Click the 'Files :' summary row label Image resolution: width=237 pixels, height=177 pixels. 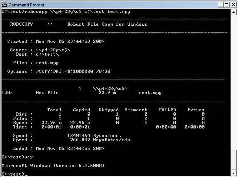[23, 118]
